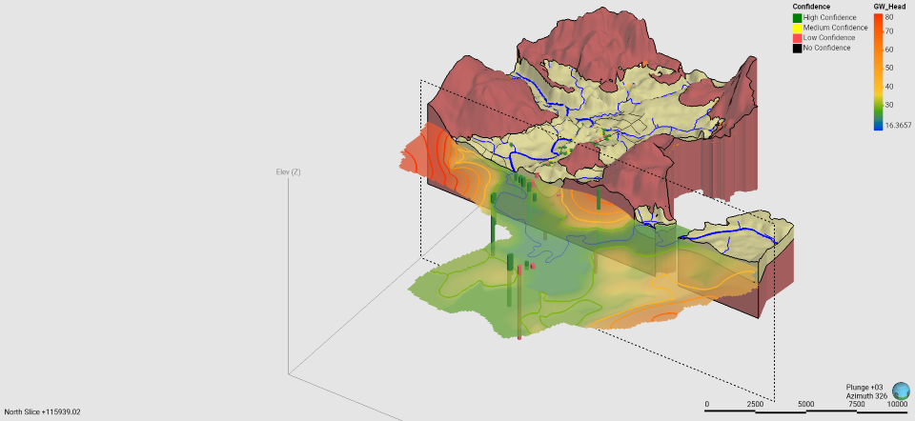This screenshot has width=915, height=421.
Task: Click the Plunge +03 readout
Action: 864,387
